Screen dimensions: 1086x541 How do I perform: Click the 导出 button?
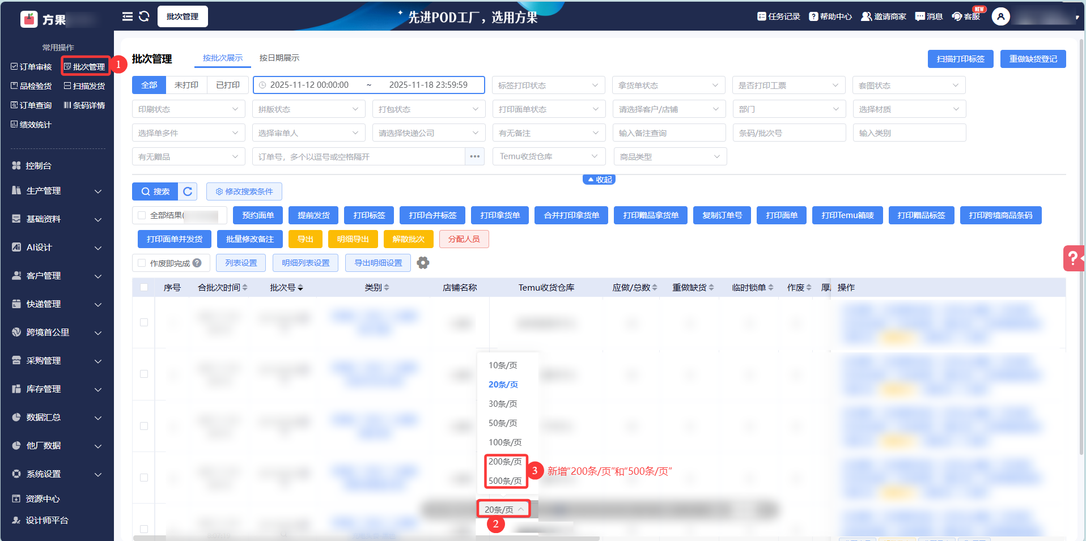306,239
